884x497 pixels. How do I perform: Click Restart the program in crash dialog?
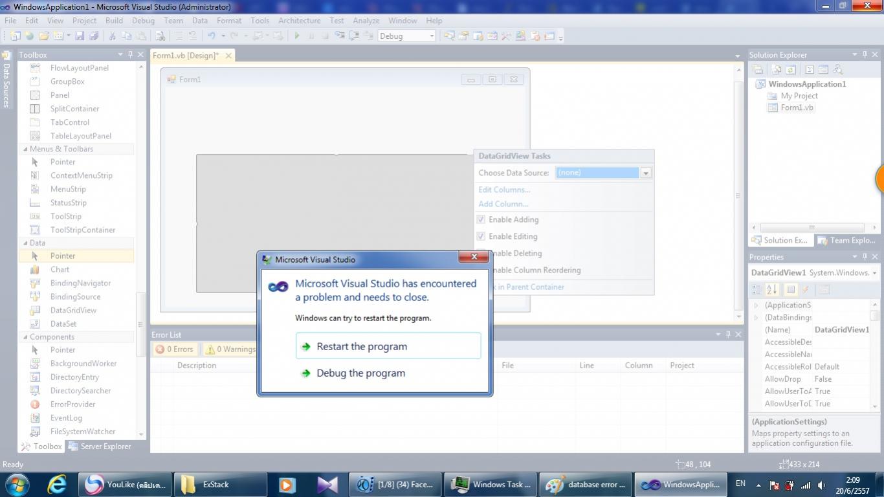coord(388,346)
